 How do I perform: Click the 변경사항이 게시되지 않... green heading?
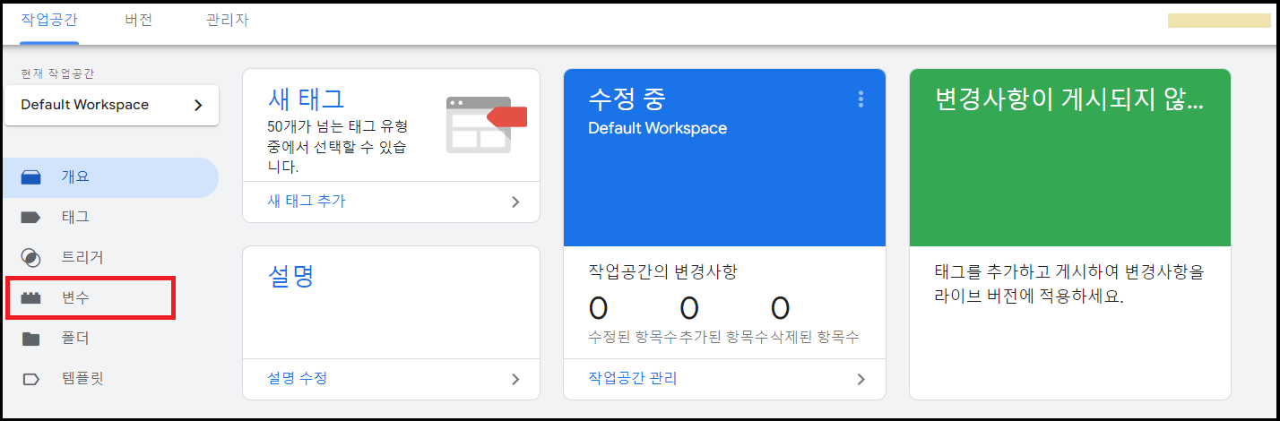click(x=1068, y=99)
